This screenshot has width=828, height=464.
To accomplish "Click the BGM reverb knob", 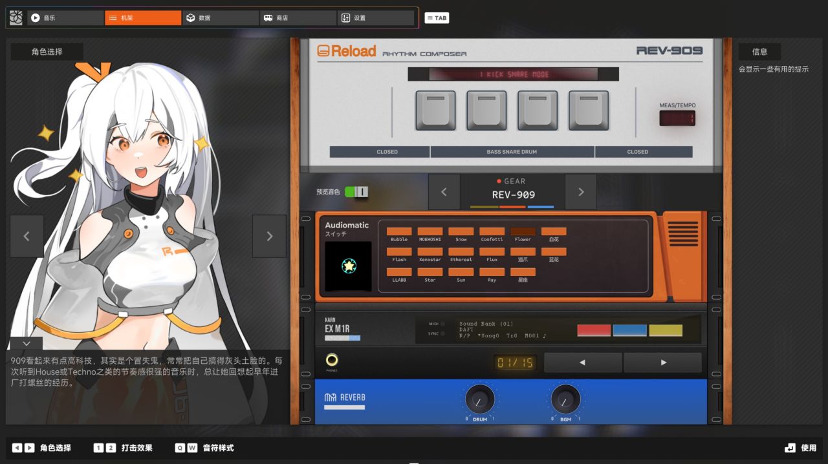I will point(565,400).
